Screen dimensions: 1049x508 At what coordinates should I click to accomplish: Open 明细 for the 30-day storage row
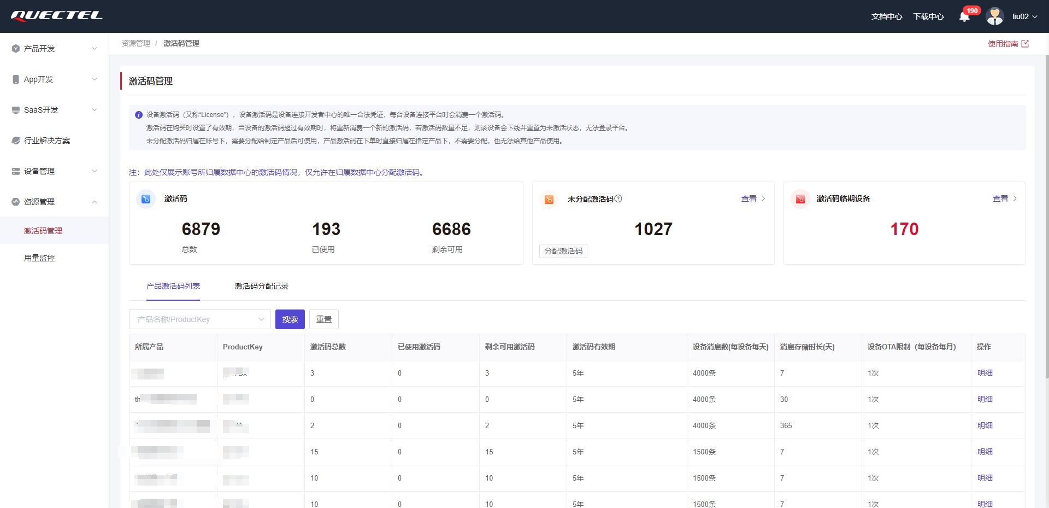(985, 399)
